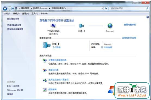151x100 pixels.
Task: Click the 连接到网络 icon
Action: coord(45,70)
